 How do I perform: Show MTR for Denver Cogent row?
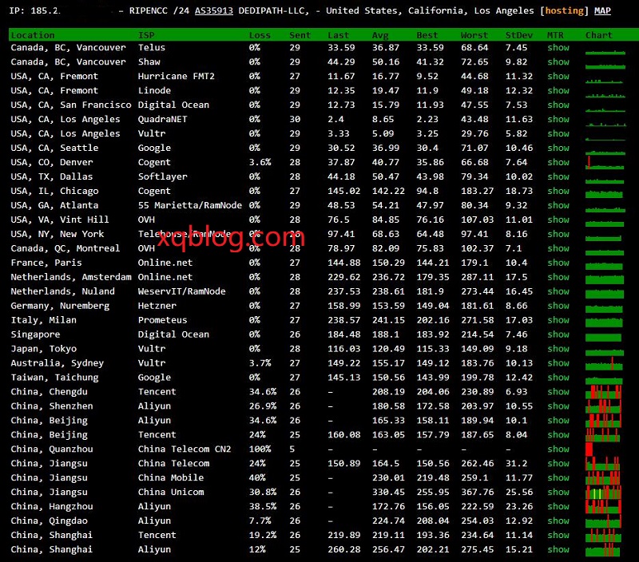[558, 162]
